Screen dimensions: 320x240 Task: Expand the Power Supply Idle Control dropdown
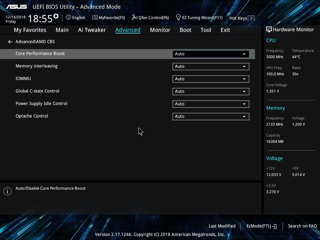[211, 104]
